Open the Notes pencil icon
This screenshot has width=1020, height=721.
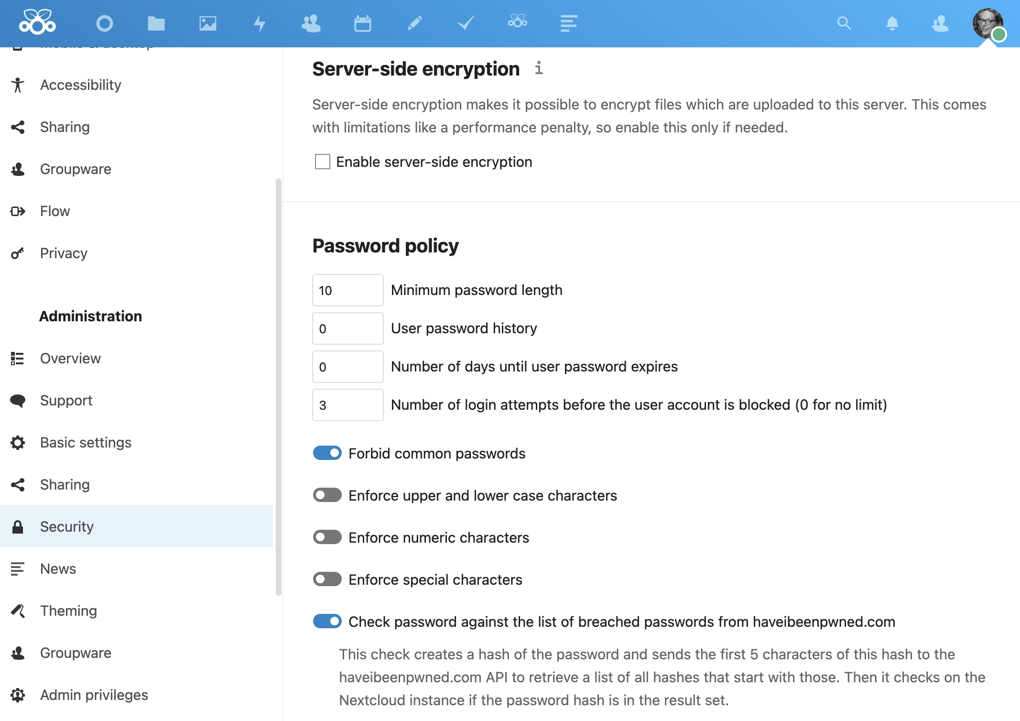(x=414, y=23)
